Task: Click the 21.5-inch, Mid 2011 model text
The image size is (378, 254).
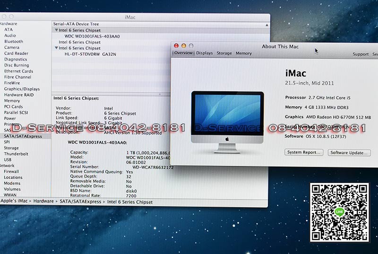Action: 309,83
